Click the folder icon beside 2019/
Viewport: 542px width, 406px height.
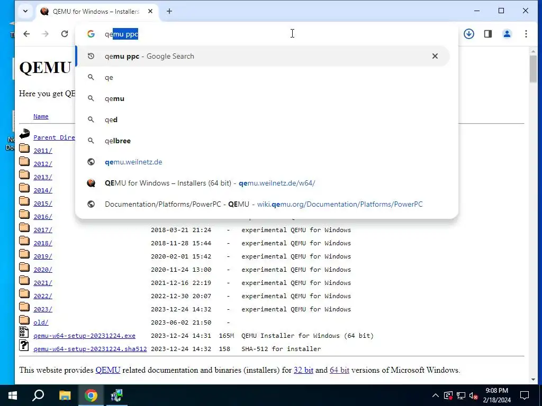coord(24,253)
